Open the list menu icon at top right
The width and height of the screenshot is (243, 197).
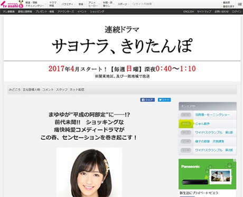[240, 4]
